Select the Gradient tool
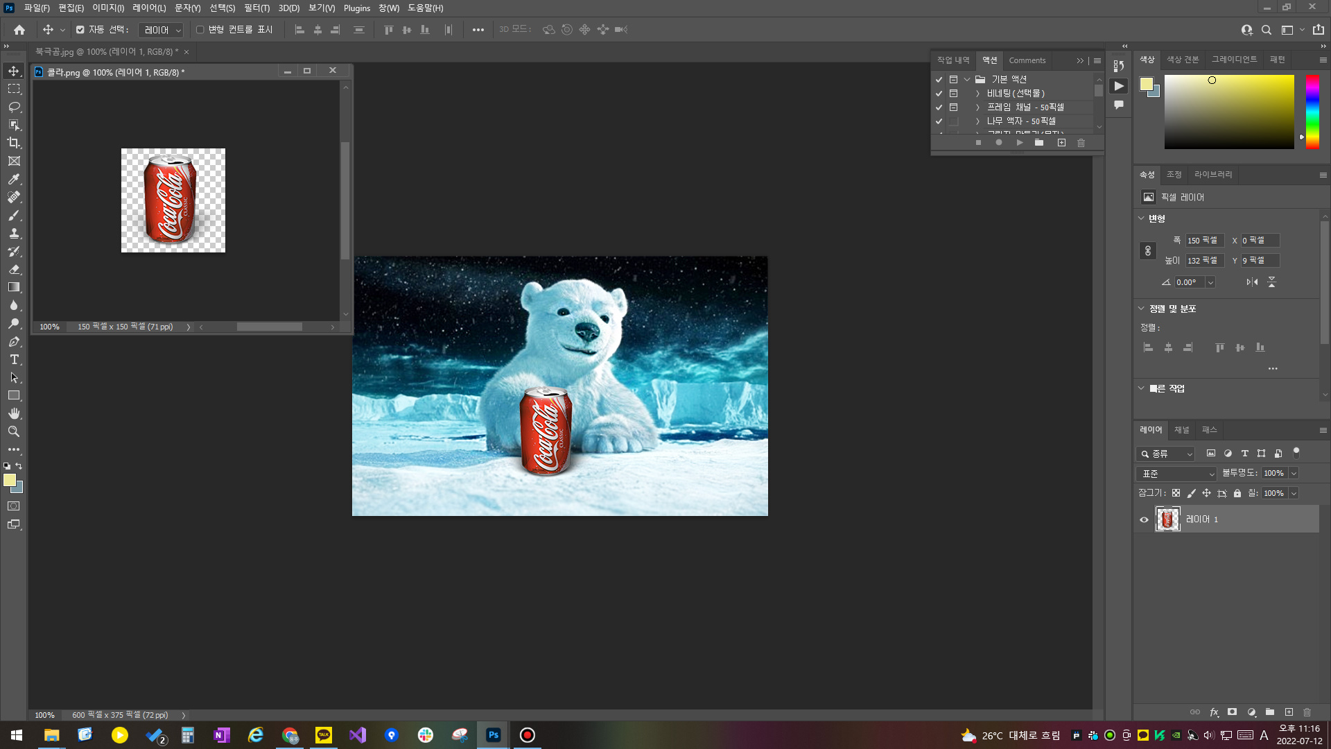Viewport: 1331px width, 749px height. pyautogui.click(x=14, y=288)
